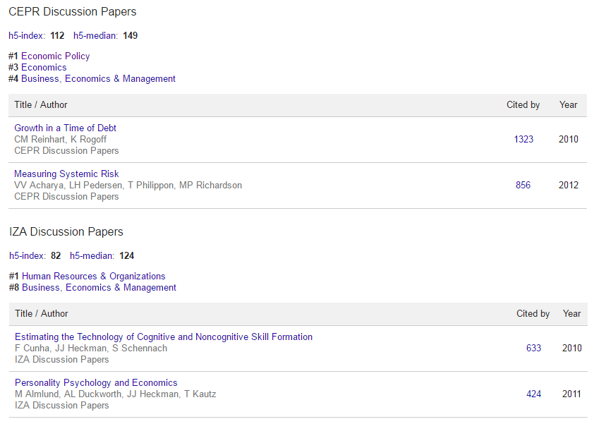The width and height of the screenshot is (594, 424).
Task: Select the IZA Discussion Papers heading
Action: click(x=66, y=232)
